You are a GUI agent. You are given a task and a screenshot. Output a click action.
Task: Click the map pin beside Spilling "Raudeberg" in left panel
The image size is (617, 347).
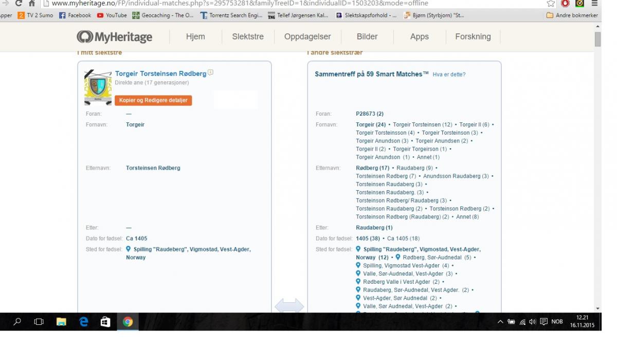pos(129,249)
